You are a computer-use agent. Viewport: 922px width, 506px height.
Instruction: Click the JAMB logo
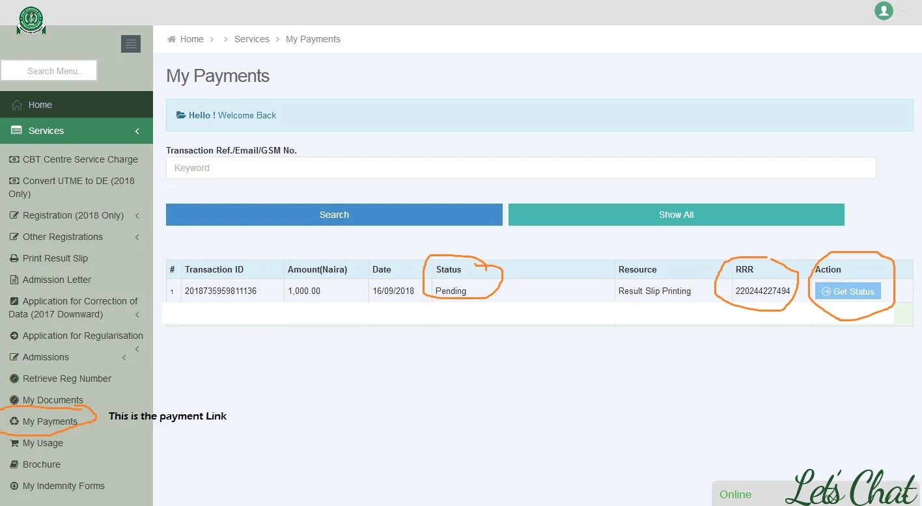[x=30, y=20]
